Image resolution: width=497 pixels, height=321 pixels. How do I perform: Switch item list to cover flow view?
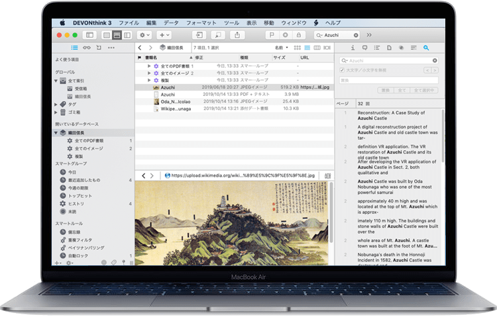click(327, 48)
